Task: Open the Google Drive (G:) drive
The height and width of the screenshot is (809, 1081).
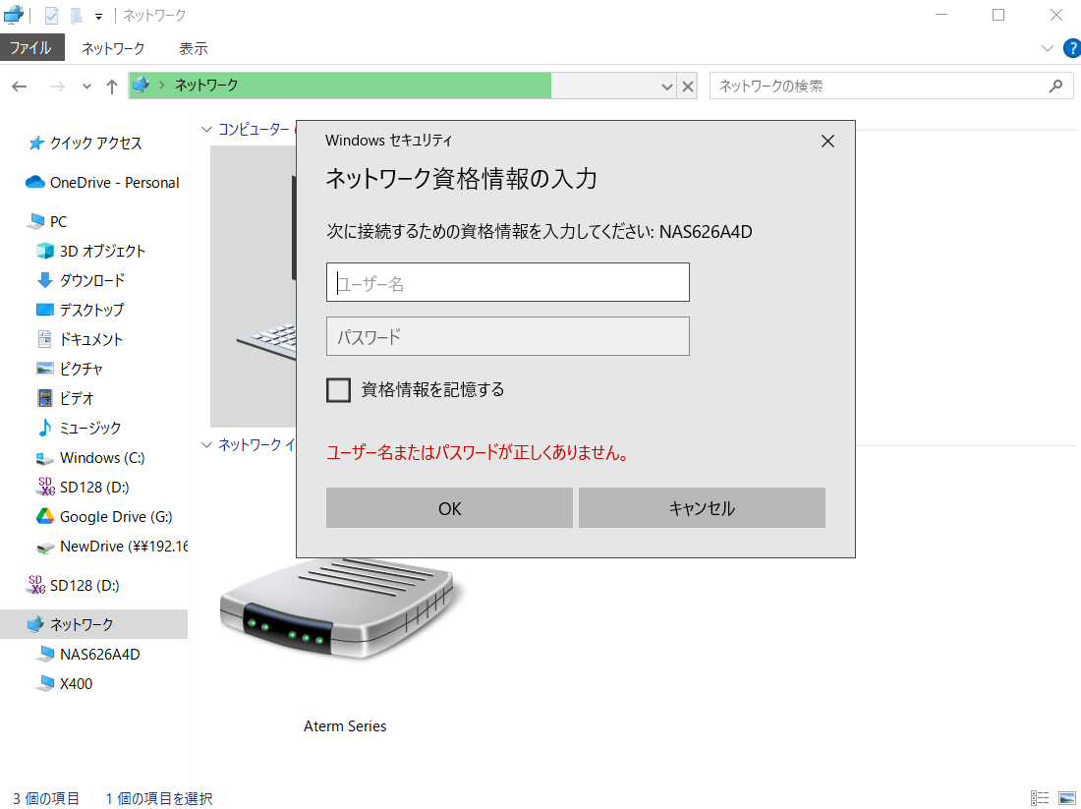Action: tap(116, 517)
